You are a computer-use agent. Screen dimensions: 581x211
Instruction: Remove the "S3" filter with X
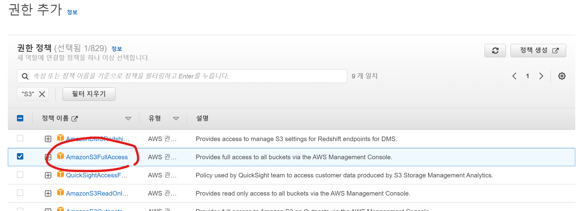pyautogui.click(x=42, y=94)
